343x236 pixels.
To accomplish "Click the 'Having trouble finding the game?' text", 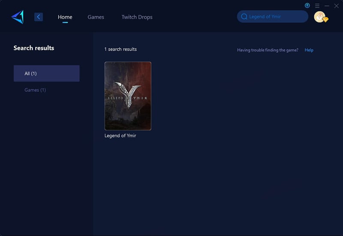I will click(268, 50).
